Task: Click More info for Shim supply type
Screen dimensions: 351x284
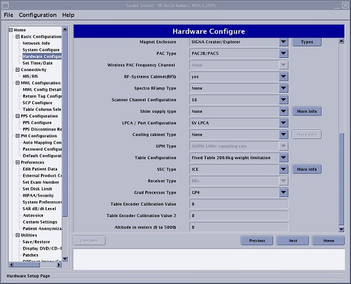Action: [307, 111]
